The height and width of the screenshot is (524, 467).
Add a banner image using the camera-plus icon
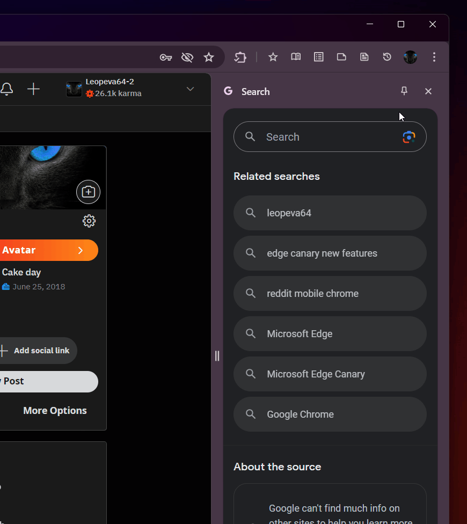pos(88,192)
